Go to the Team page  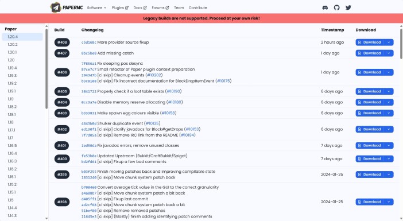[179, 7]
